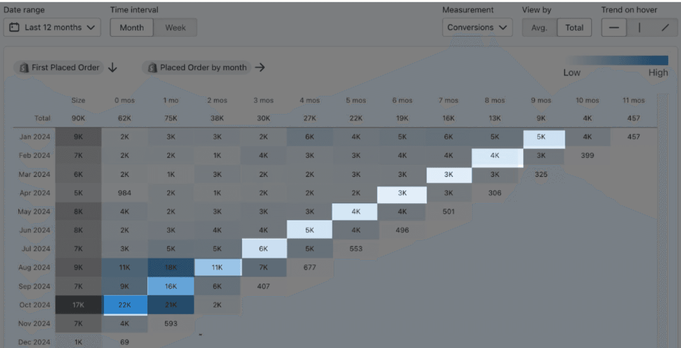Select the Oct 2024 22K cell
This screenshot has width=681, height=348.
pos(125,305)
